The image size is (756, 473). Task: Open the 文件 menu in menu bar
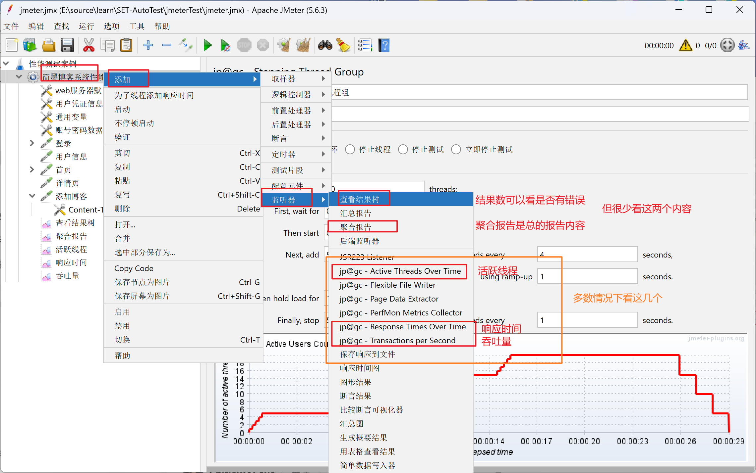coord(11,26)
